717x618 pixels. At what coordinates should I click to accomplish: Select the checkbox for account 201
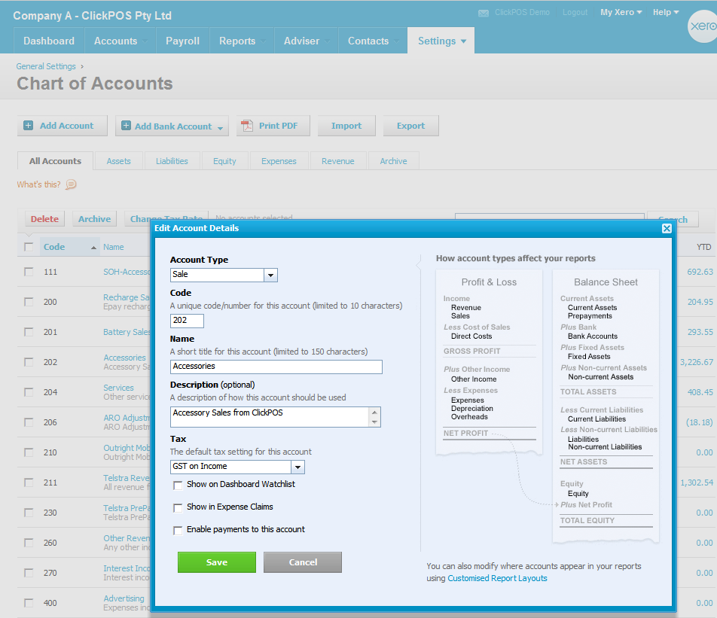click(29, 332)
